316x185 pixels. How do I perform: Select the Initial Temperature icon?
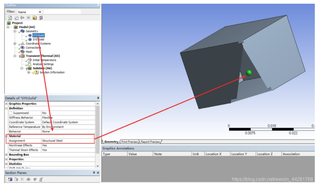point(30,60)
